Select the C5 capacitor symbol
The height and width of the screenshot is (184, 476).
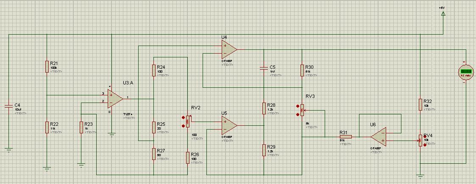(264, 68)
